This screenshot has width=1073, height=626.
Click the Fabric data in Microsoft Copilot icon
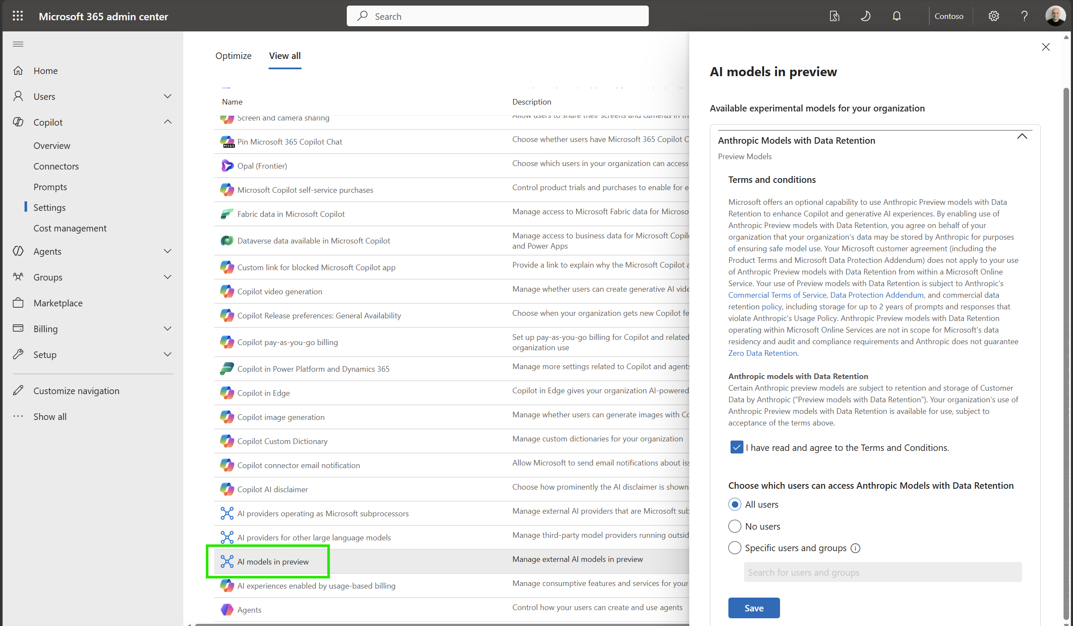[x=227, y=214]
